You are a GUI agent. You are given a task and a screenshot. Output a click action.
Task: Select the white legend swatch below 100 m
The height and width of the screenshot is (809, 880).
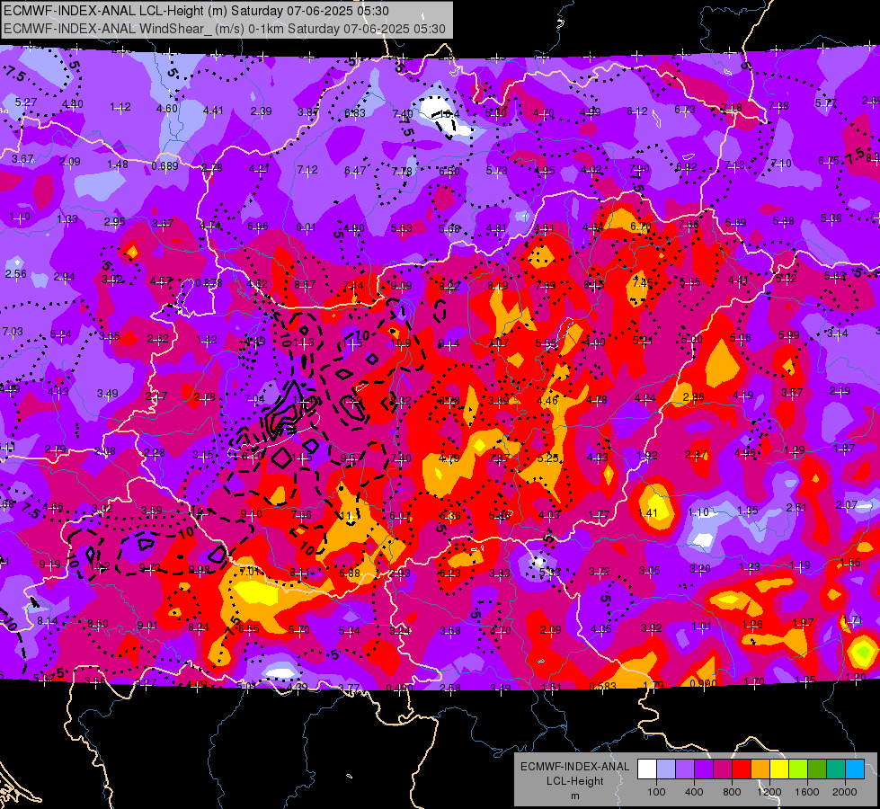647,769
